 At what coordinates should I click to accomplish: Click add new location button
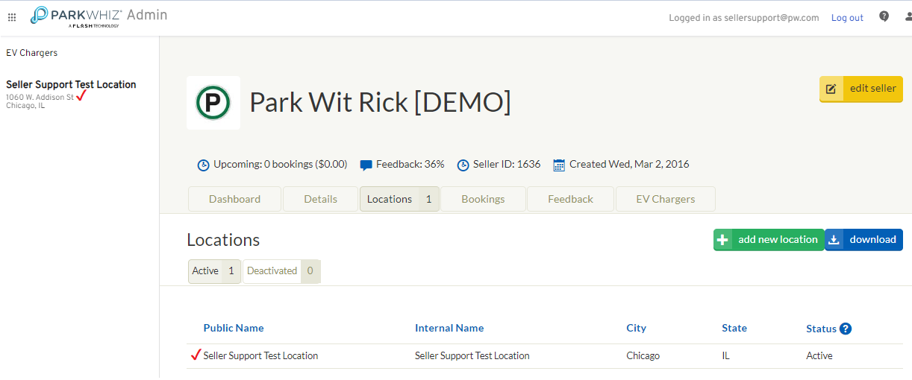(x=769, y=240)
